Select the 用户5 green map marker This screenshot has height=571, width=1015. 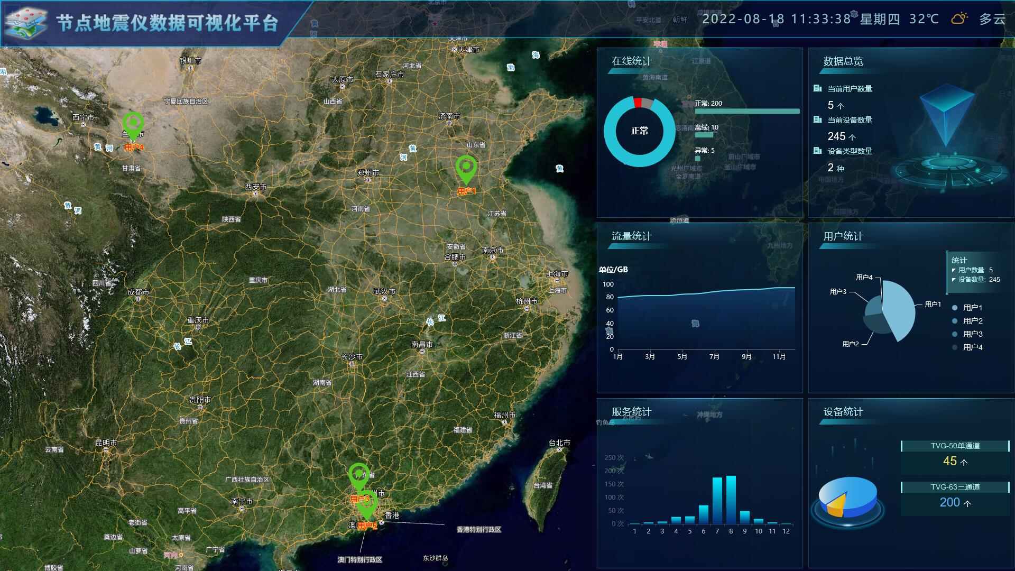(367, 505)
